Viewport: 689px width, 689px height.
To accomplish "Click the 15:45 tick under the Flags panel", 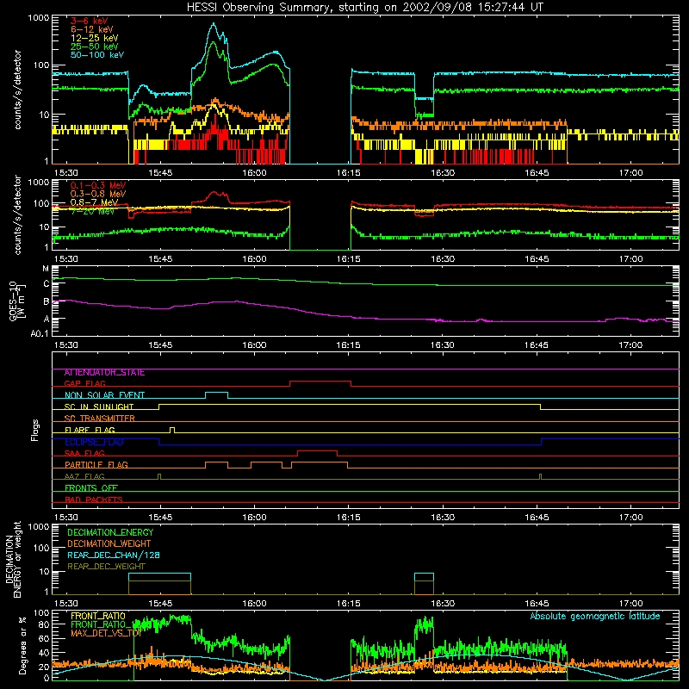I will click(x=160, y=518).
